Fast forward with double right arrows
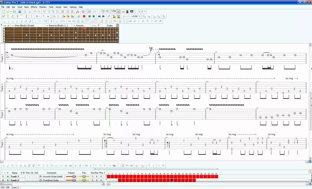The width and height of the screenshot is (312, 189). (103, 16)
